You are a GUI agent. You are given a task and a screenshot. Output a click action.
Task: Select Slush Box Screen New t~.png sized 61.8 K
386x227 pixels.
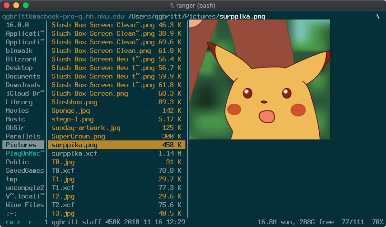tap(116, 85)
